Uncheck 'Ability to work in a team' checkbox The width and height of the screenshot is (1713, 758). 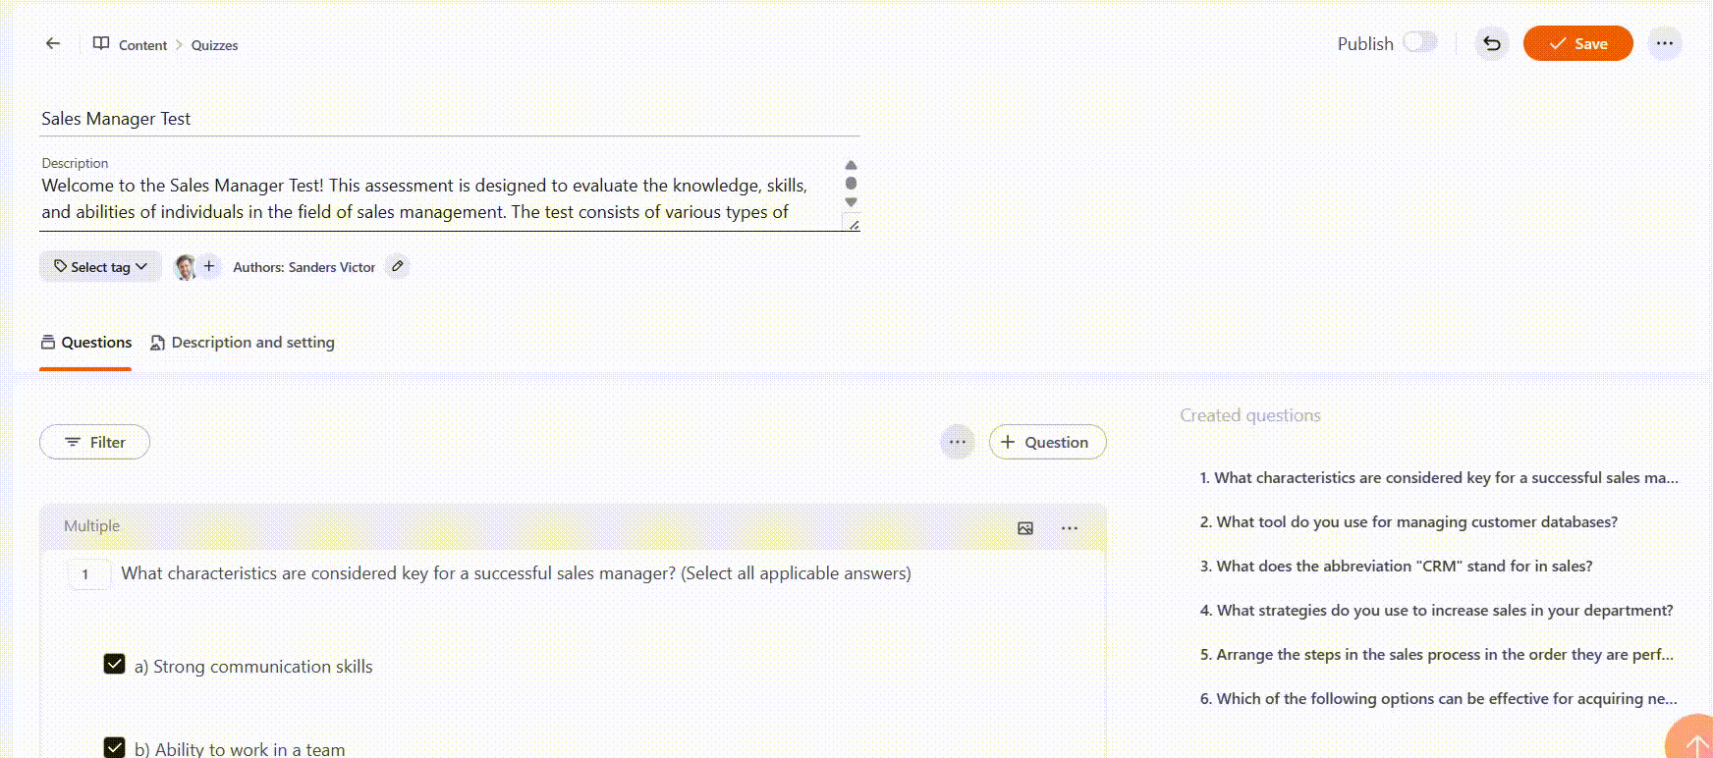click(x=115, y=747)
